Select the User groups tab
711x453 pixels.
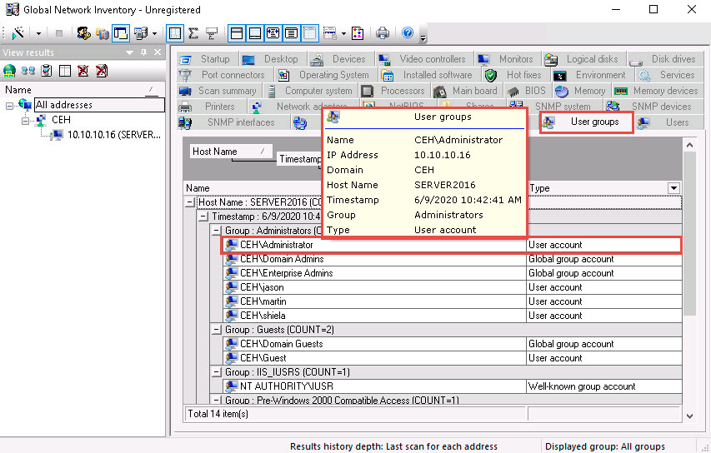click(586, 122)
